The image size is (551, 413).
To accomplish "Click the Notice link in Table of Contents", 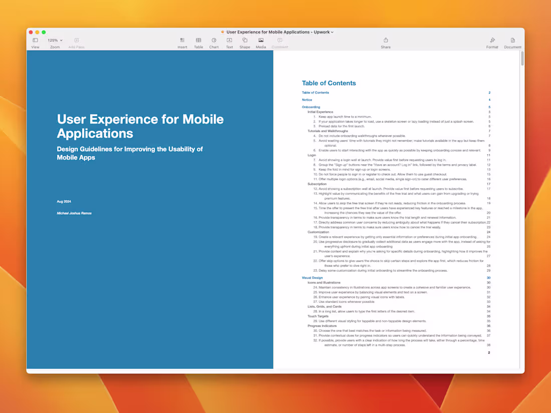I will click(307, 100).
